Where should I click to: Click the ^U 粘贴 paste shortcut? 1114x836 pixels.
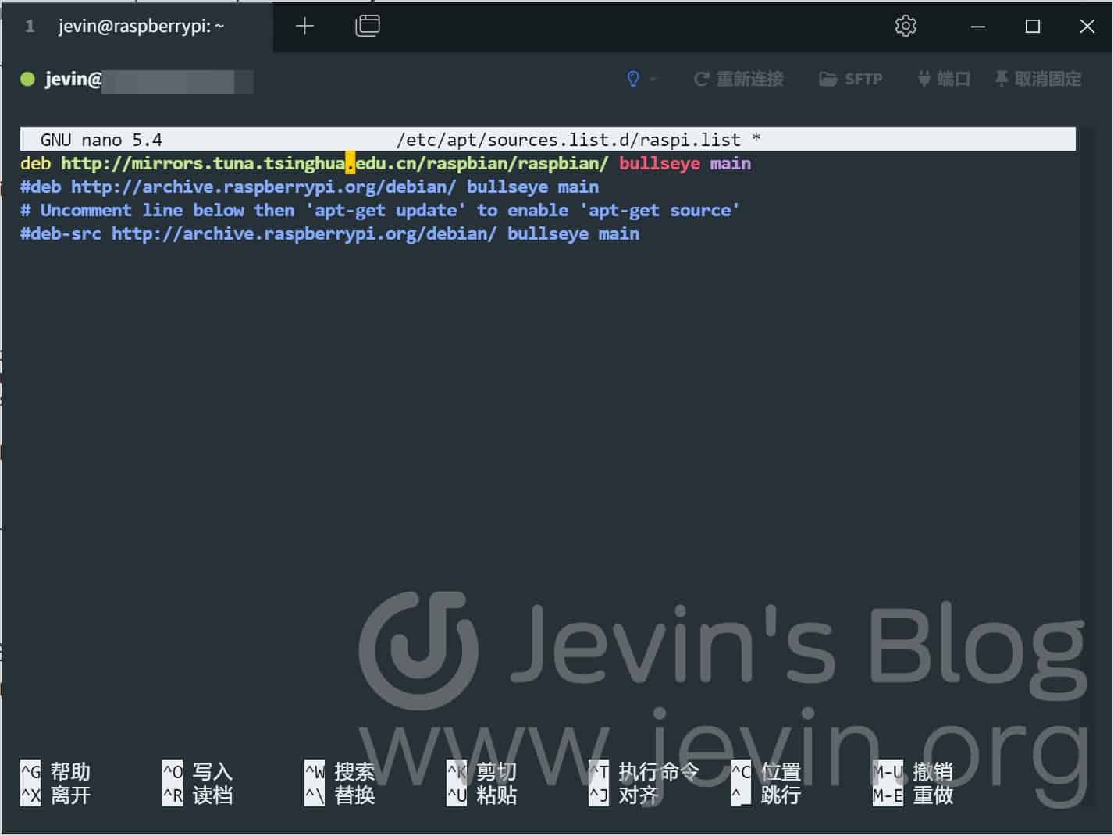[x=482, y=795]
